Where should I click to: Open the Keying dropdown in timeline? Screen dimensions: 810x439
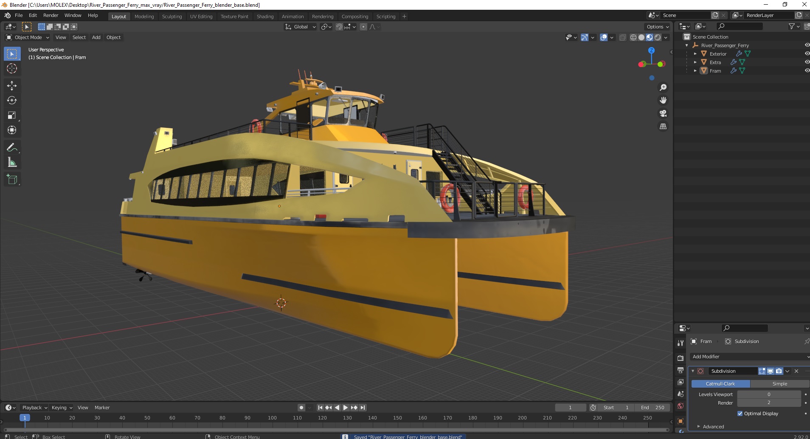(62, 408)
